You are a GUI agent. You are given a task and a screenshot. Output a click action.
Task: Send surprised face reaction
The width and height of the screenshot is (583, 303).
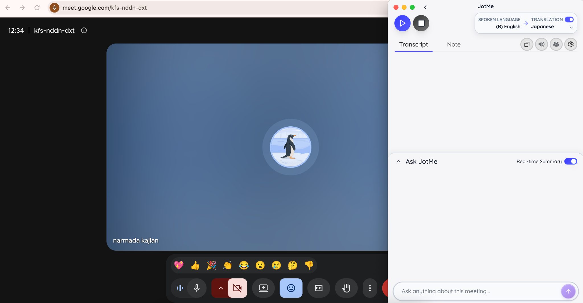[x=260, y=265]
